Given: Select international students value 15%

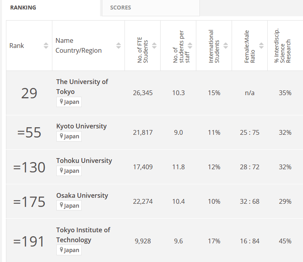Looking at the screenshot, I should pyautogui.click(x=214, y=93).
